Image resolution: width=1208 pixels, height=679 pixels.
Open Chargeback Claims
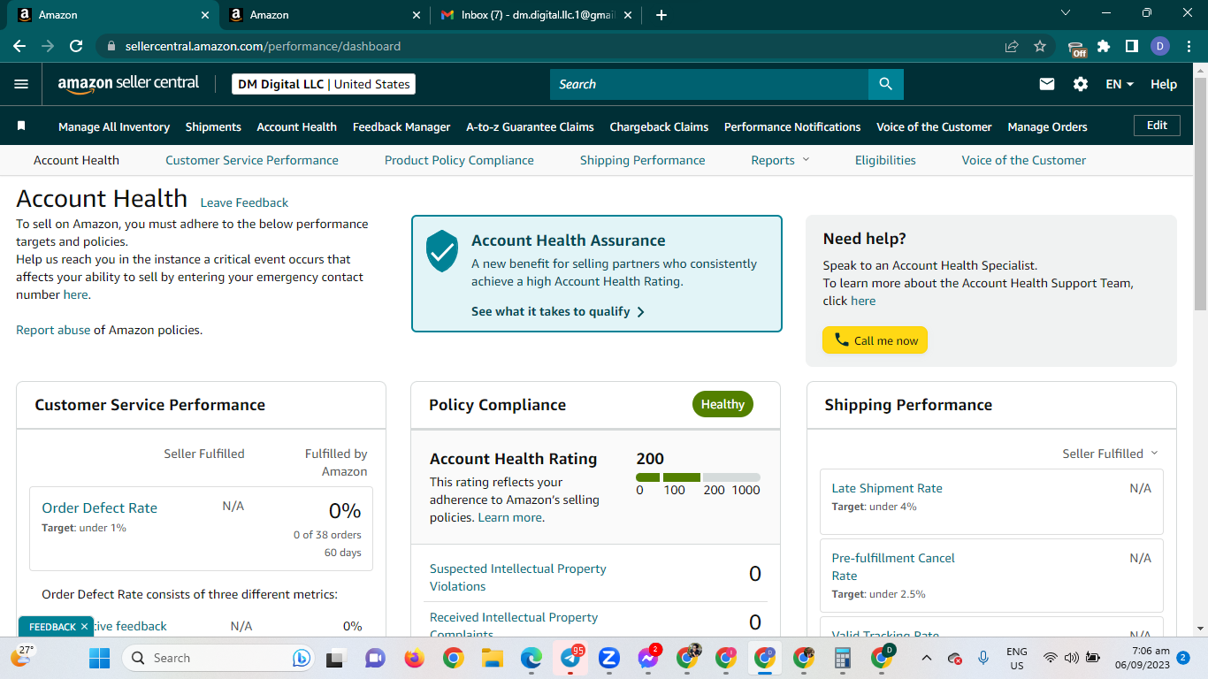pyautogui.click(x=659, y=126)
